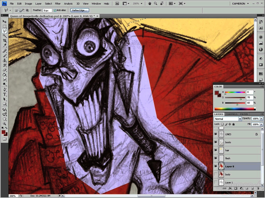Switch to the CHANNELS tab
This screenshot has height=198, width=265.
click(231, 114)
